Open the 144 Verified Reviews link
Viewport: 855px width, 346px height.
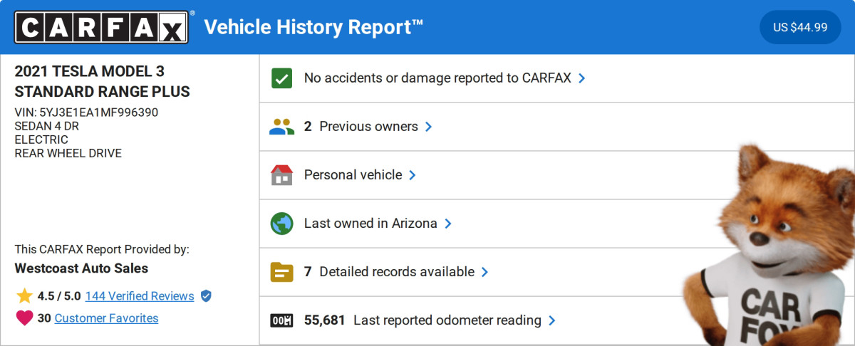click(139, 296)
